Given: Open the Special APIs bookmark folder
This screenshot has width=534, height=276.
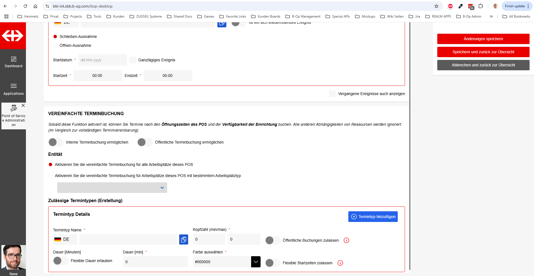Looking at the screenshot, I should (x=338, y=16).
